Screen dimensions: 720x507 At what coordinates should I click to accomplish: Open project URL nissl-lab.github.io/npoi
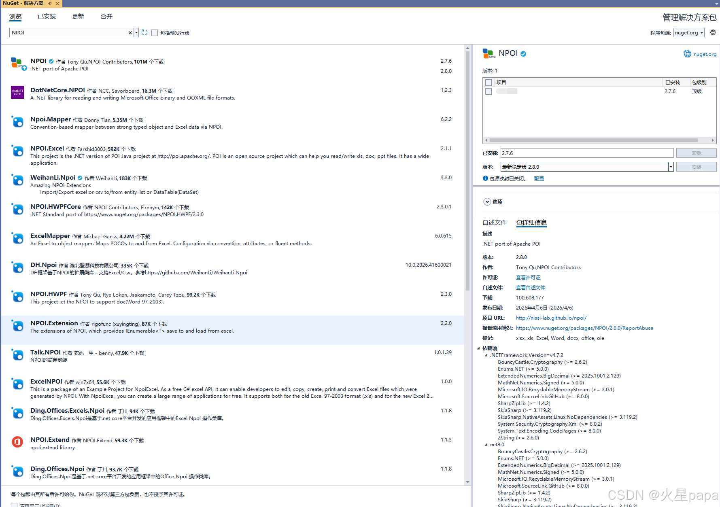(551, 318)
